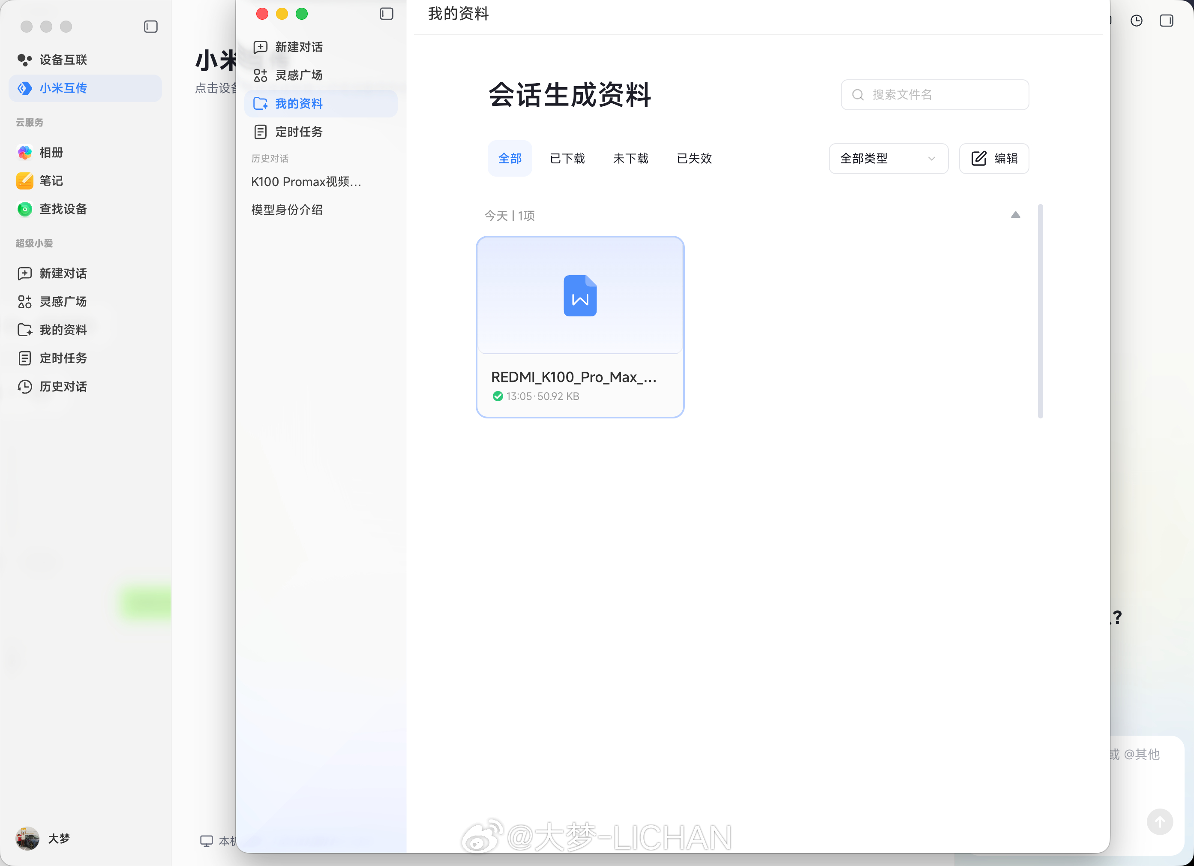Viewport: 1194px width, 866px height.
Task: Click the 13:05 · 50.92 KB file info
Action: [x=543, y=396]
